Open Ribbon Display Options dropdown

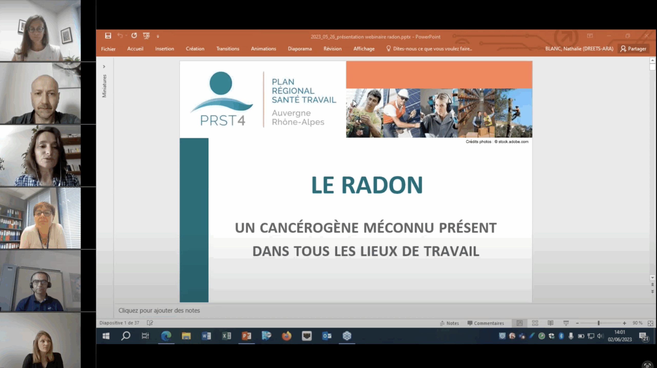[x=590, y=36]
